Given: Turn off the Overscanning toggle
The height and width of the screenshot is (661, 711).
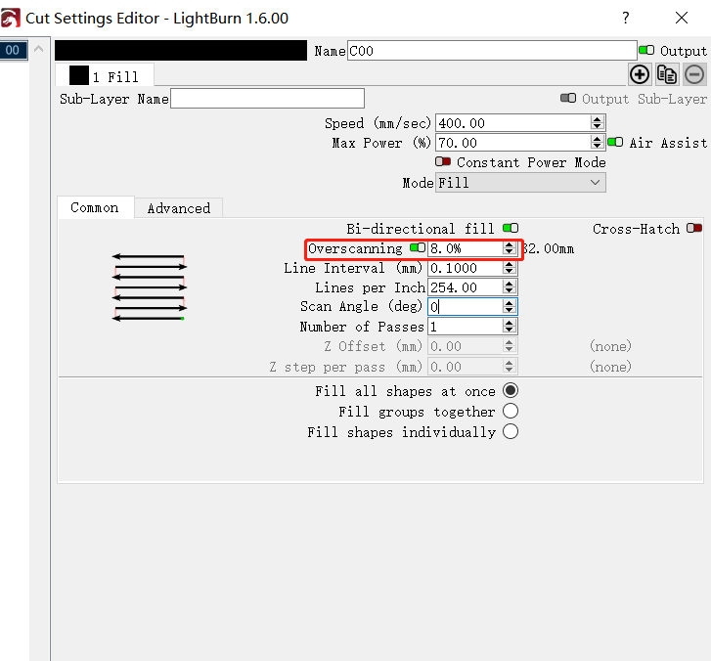Looking at the screenshot, I should pyautogui.click(x=418, y=247).
